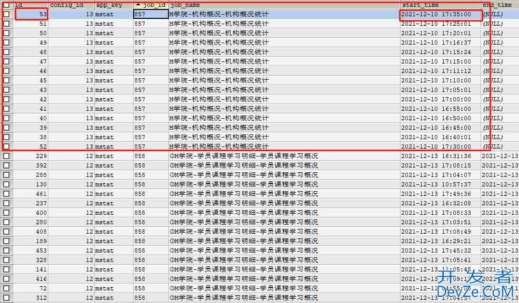
Task: Click start_time 2021-12-13 16:31:36
Action: click(x=440, y=156)
